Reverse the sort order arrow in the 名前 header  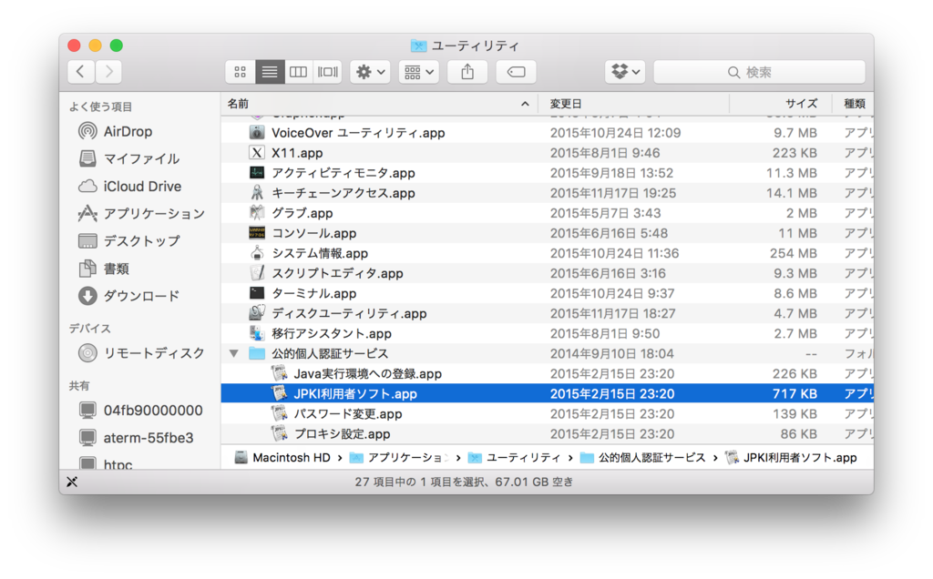[525, 104]
